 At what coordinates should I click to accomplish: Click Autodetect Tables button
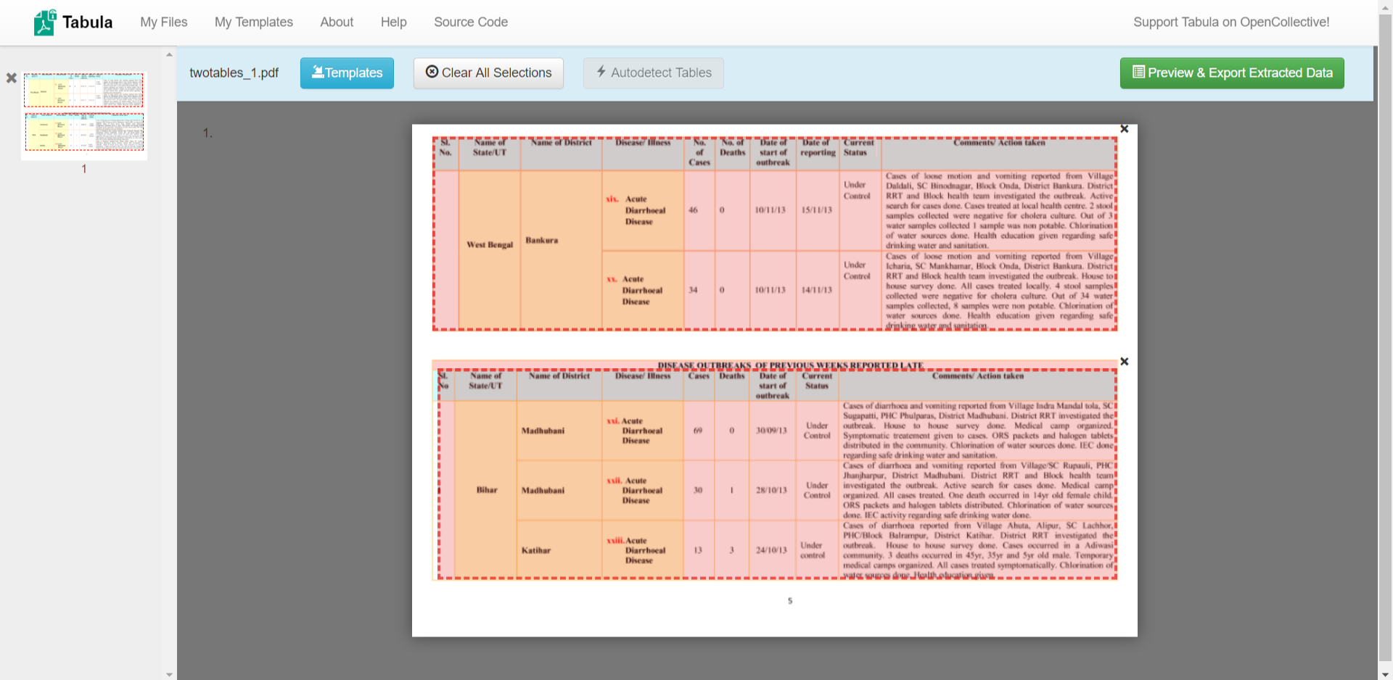pyautogui.click(x=653, y=73)
